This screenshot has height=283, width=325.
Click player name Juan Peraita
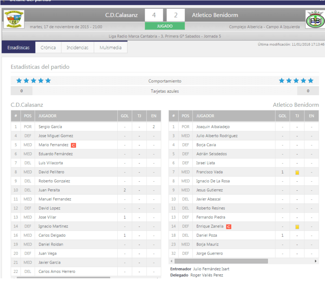[x=49, y=190]
